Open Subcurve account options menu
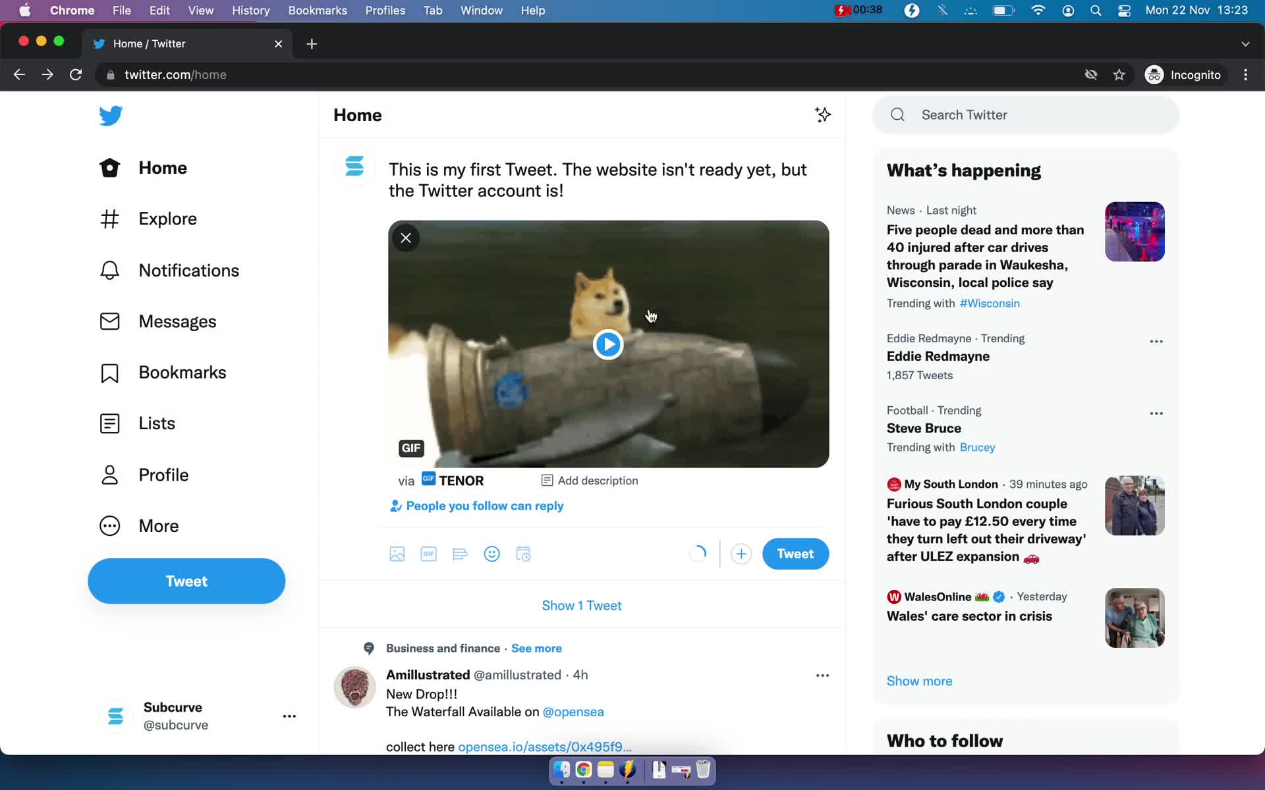This screenshot has width=1265, height=790. (x=289, y=716)
